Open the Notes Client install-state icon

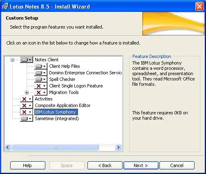point(27,60)
